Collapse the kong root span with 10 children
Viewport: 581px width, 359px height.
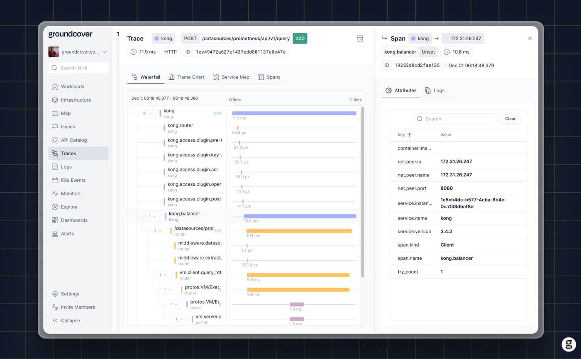[x=147, y=113]
